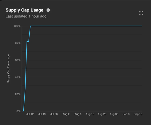The height and width of the screenshot is (125, 151).
Task: Click the 20% y-axis label
Action: pyautogui.click(x=18, y=94)
